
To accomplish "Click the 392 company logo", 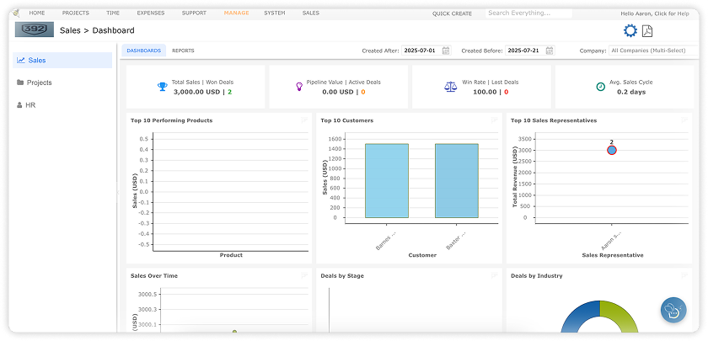I will point(35,29).
